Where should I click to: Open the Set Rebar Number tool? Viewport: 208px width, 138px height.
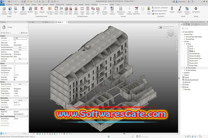[x=105, y=11]
